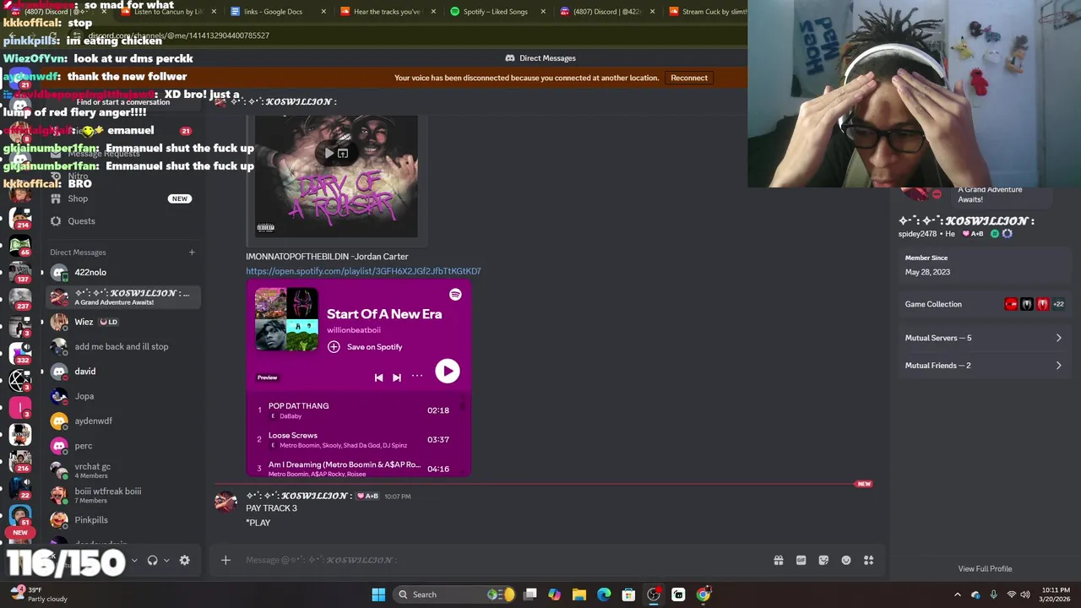Play the Start Of A New Era playlist preview
This screenshot has height=608, width=1081.
(448, 371)
